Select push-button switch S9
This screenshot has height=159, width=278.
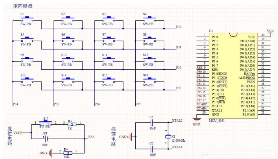(x=27, y=60)
